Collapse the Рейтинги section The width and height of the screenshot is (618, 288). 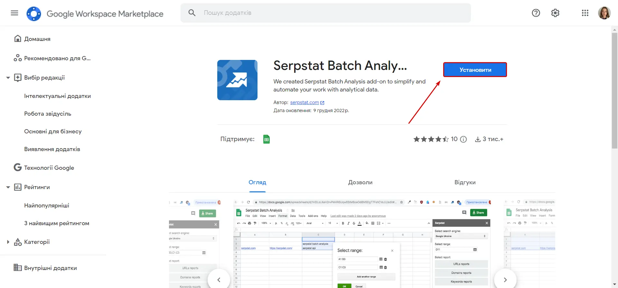tap(8, 187)
